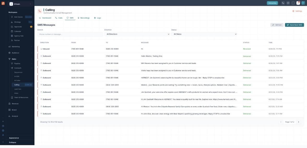Click the Analyze bar chart icon
The width and height of the screenshot is (307, 148).
[9, 116]
